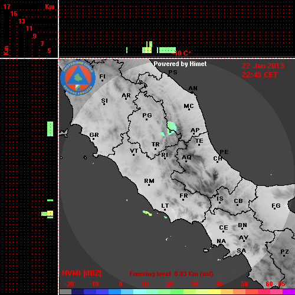Pick the magenta 65 dBZ color swatch

pyautogui.click(x=289, y=291)
